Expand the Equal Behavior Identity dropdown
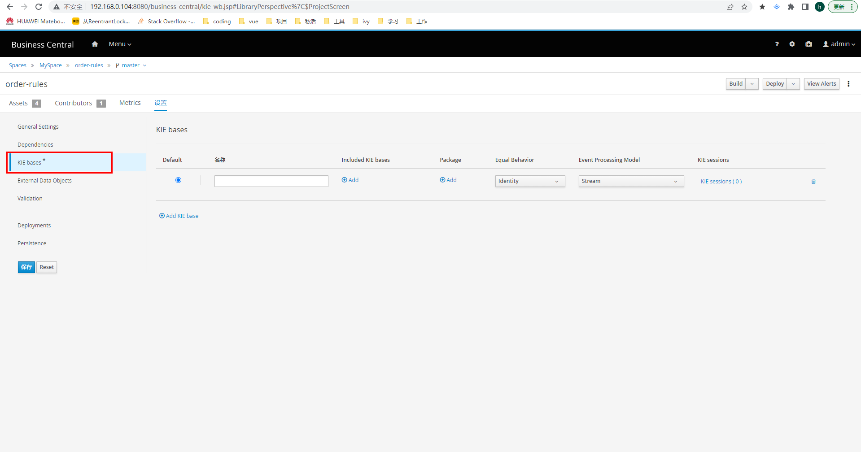Image resolution: width=861 pixels, height=452 pixels. (529, 181)
